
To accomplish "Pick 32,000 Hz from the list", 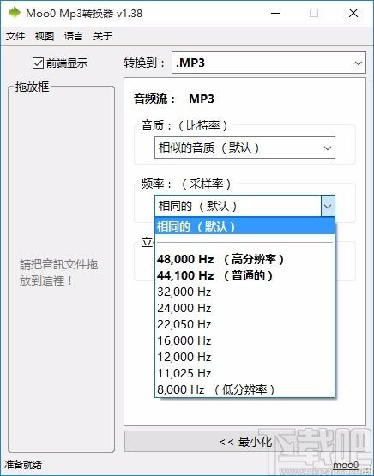I will pyautogui.click(x=244, y=292).
